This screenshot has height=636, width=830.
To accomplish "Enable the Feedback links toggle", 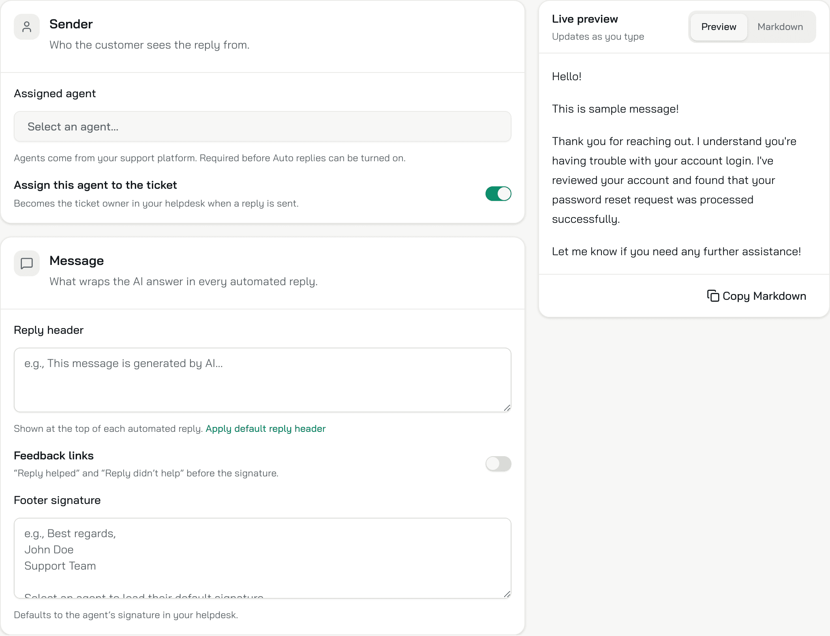I will pos(498,464).
